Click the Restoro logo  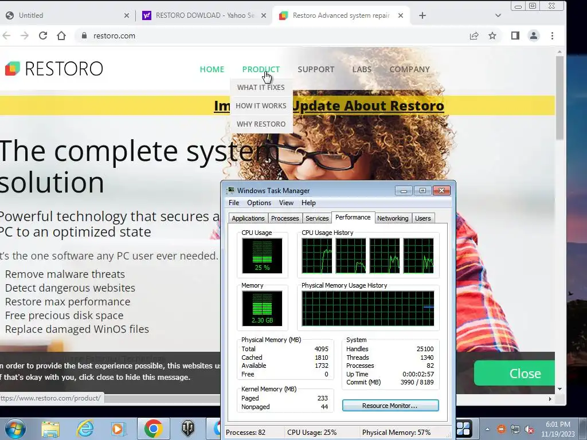[54, 69]
